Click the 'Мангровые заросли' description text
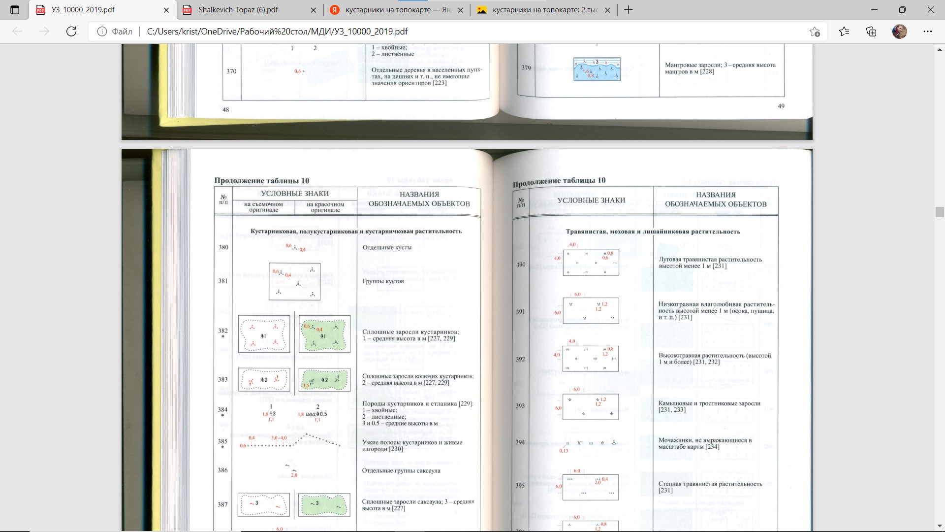 click(720, 68)
